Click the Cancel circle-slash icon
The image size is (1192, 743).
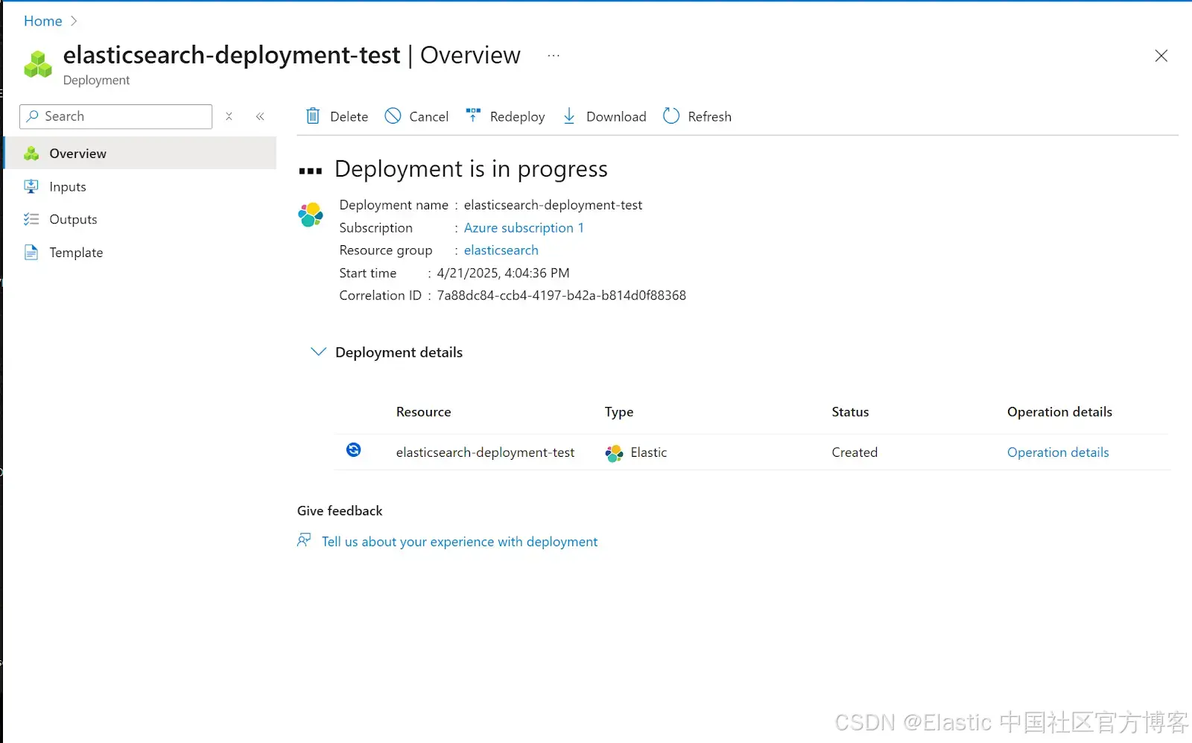point(393,116)
